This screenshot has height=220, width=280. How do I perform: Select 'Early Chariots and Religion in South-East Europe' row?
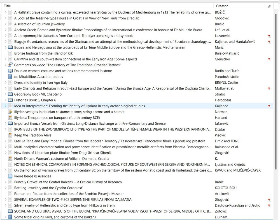[137, 88]
